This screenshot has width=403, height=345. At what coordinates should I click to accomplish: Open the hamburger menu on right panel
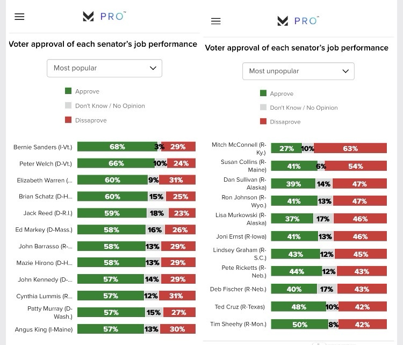pos(216,21)
